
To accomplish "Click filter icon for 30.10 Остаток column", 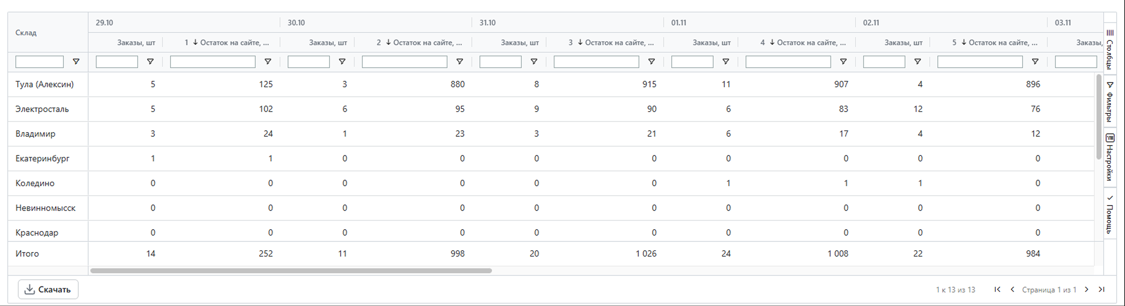I will click(x=459, y=62).
